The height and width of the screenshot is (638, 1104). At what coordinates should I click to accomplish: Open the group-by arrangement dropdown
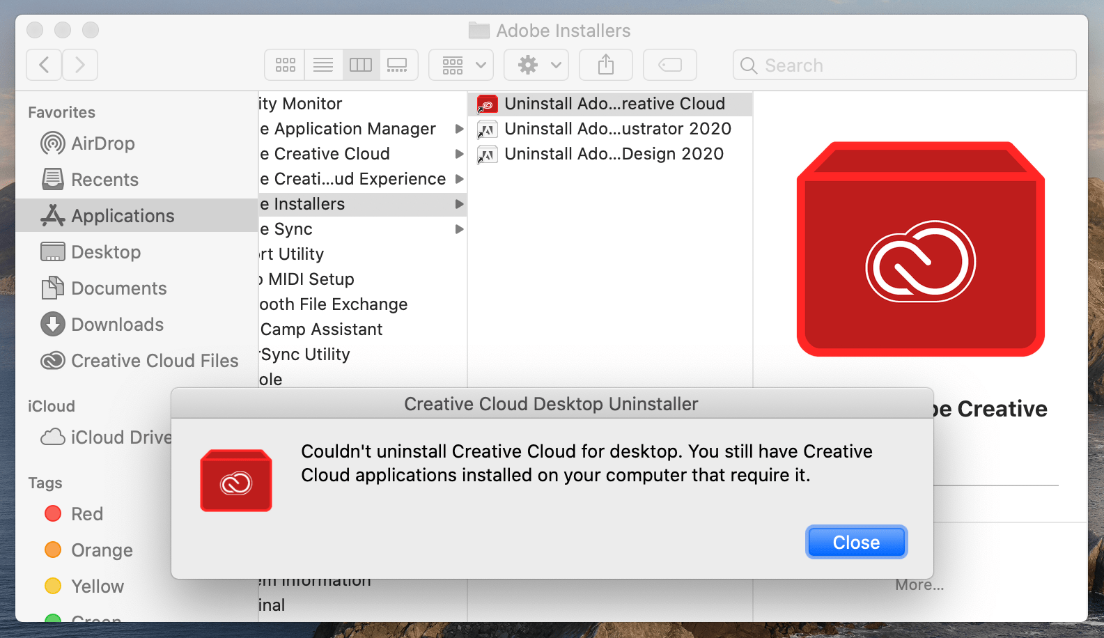pyautogui.click(x=461, y=65)
